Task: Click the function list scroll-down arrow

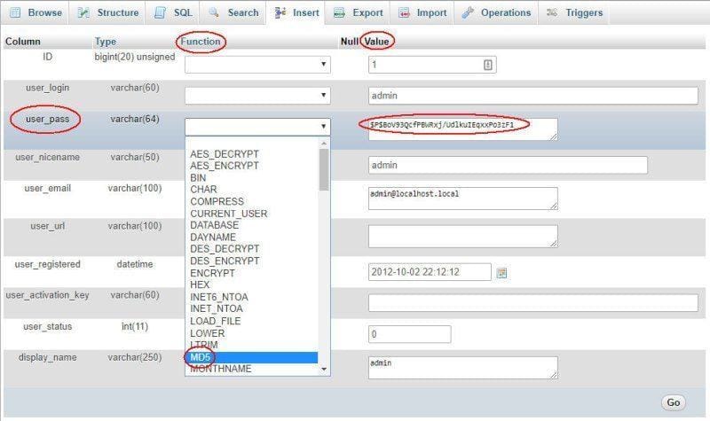Action: click(324, 370)
